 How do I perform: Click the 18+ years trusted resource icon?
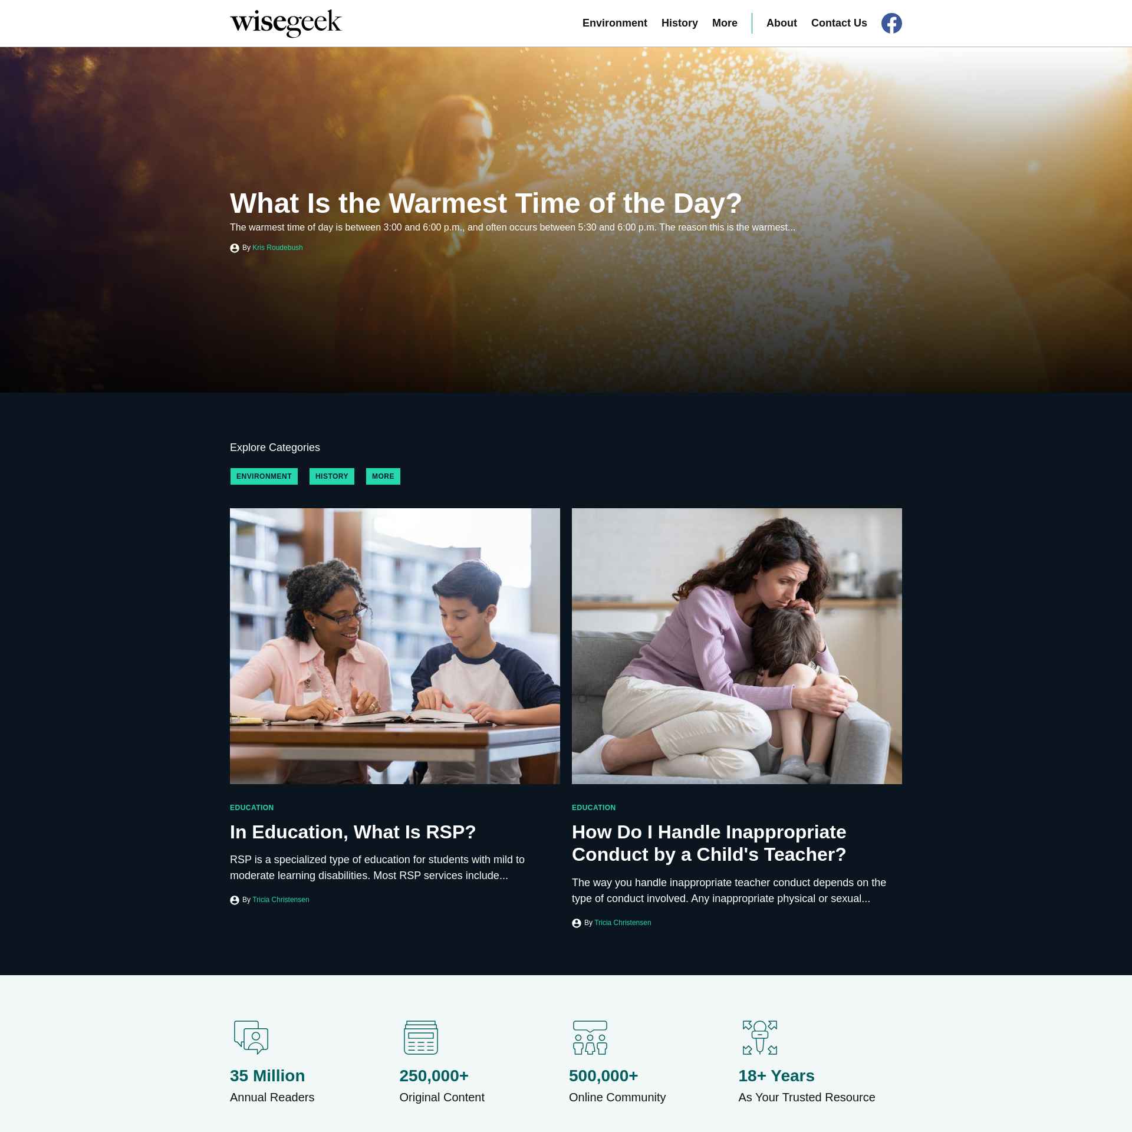point(759,1036)
